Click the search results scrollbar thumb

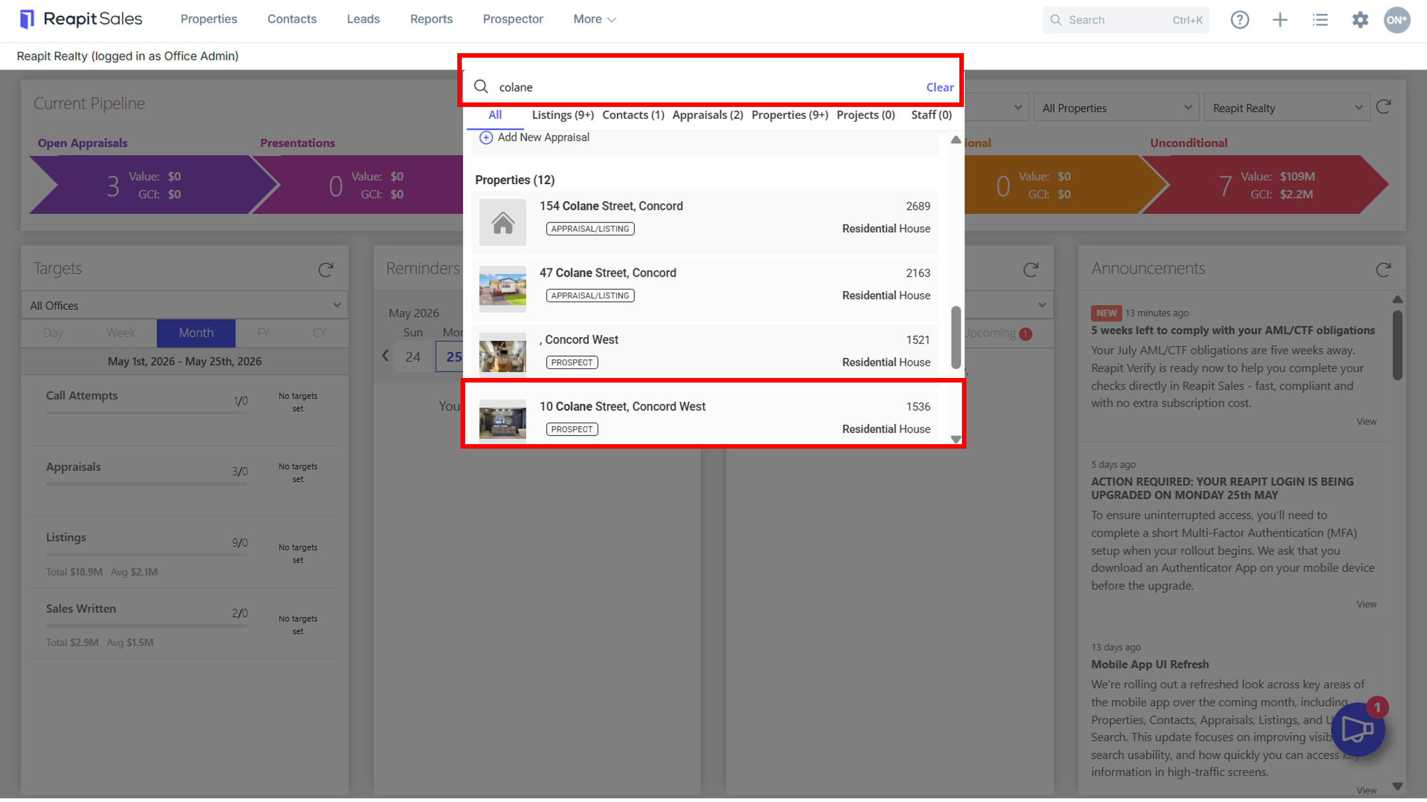(x=955, y=338)
